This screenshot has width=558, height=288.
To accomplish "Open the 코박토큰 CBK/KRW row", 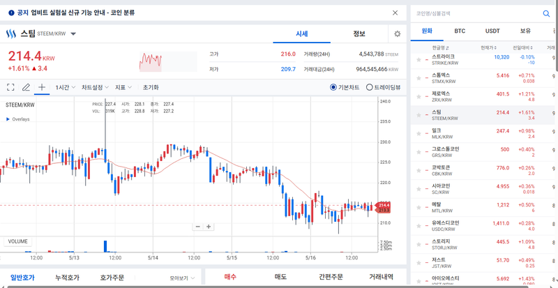I will 482,171.
